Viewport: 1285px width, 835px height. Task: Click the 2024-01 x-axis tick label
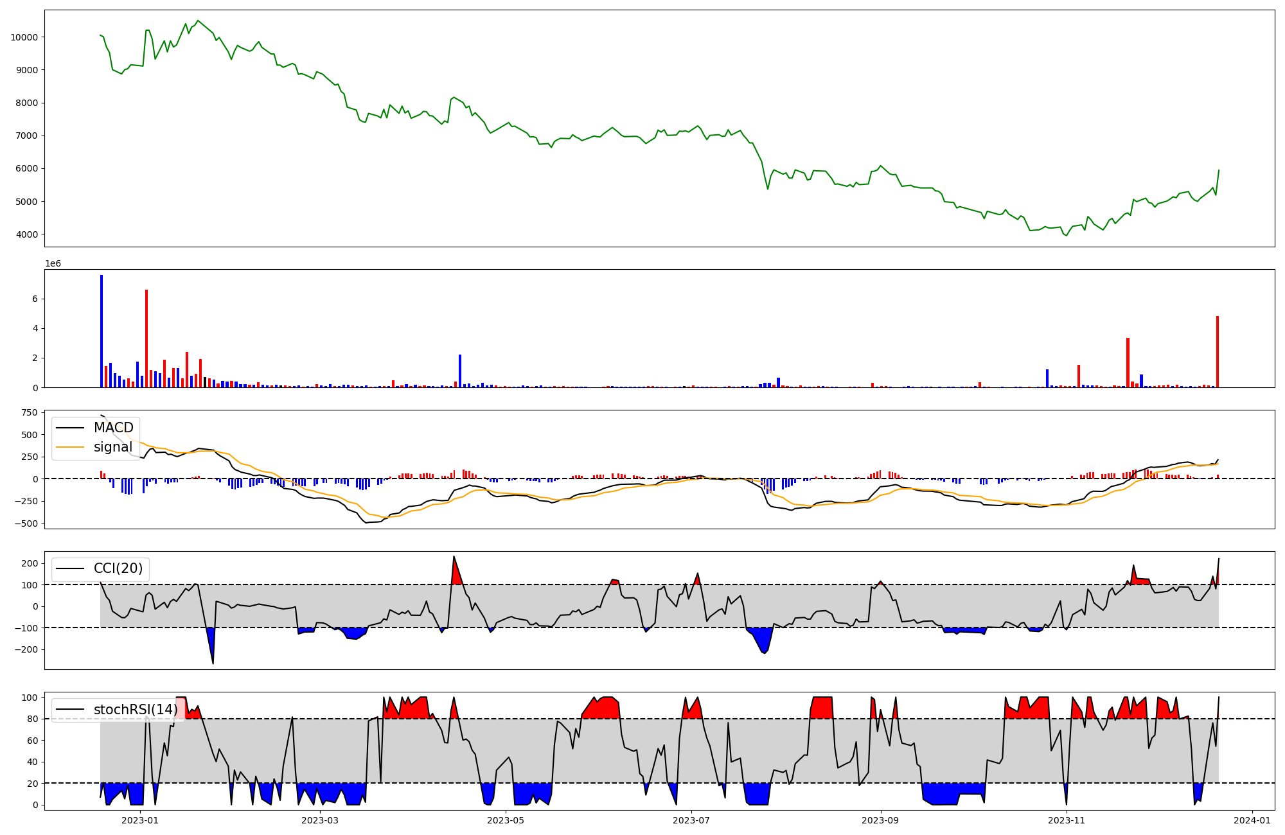click(x=1252, y=820)
